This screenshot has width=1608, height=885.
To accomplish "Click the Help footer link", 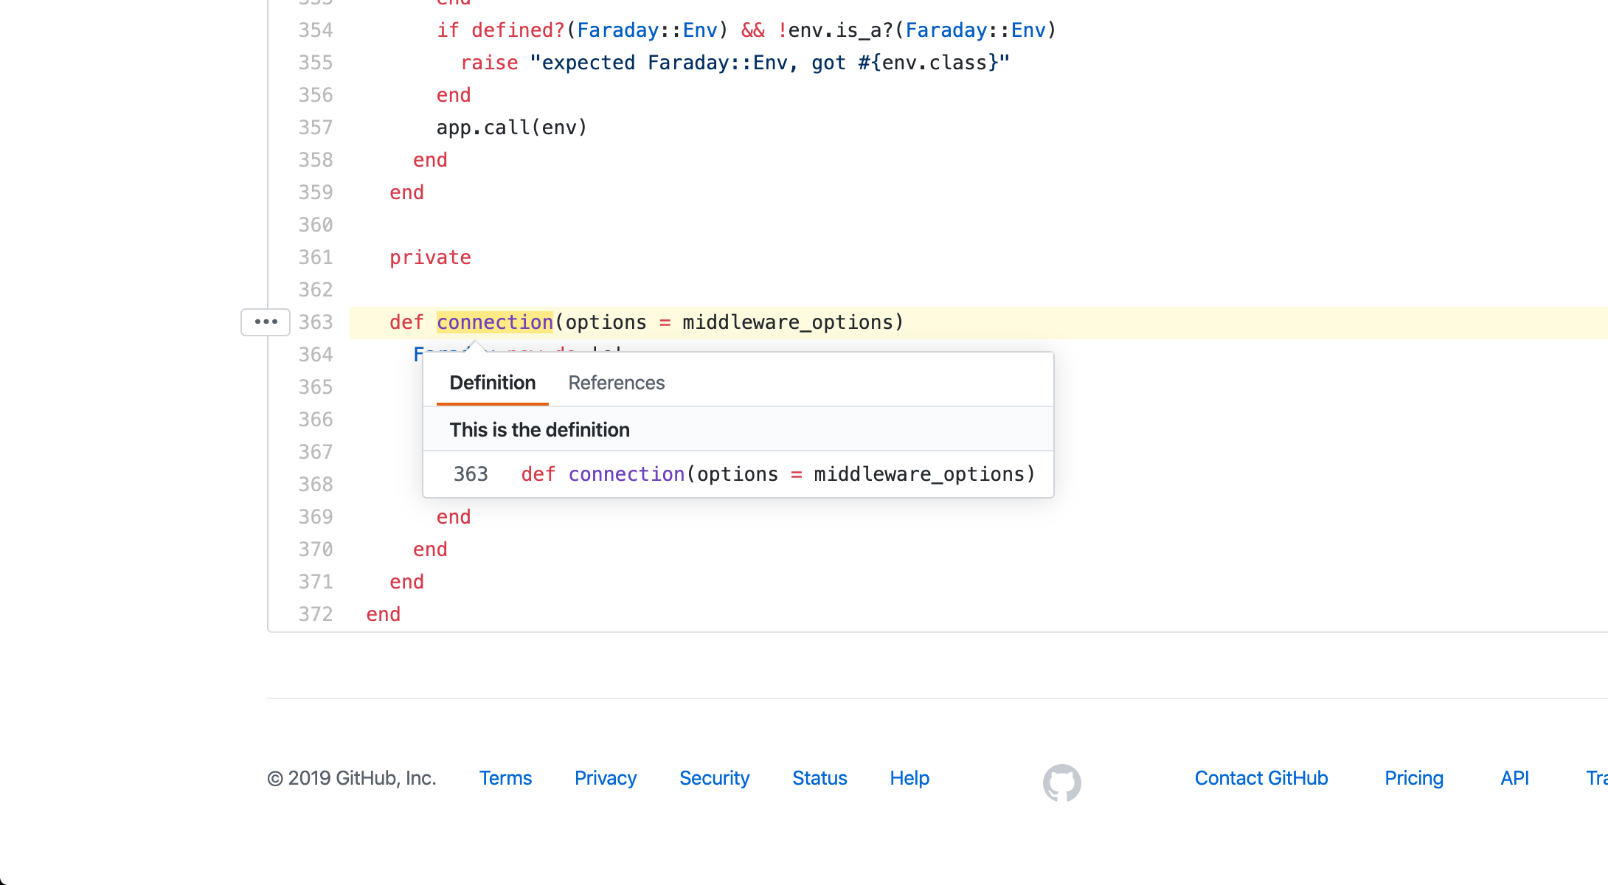I will pyautogui.click(x=909, y=778).
